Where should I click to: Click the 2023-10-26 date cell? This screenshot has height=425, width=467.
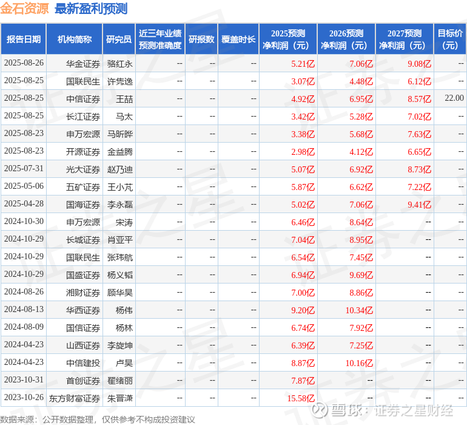pos(24,397)
